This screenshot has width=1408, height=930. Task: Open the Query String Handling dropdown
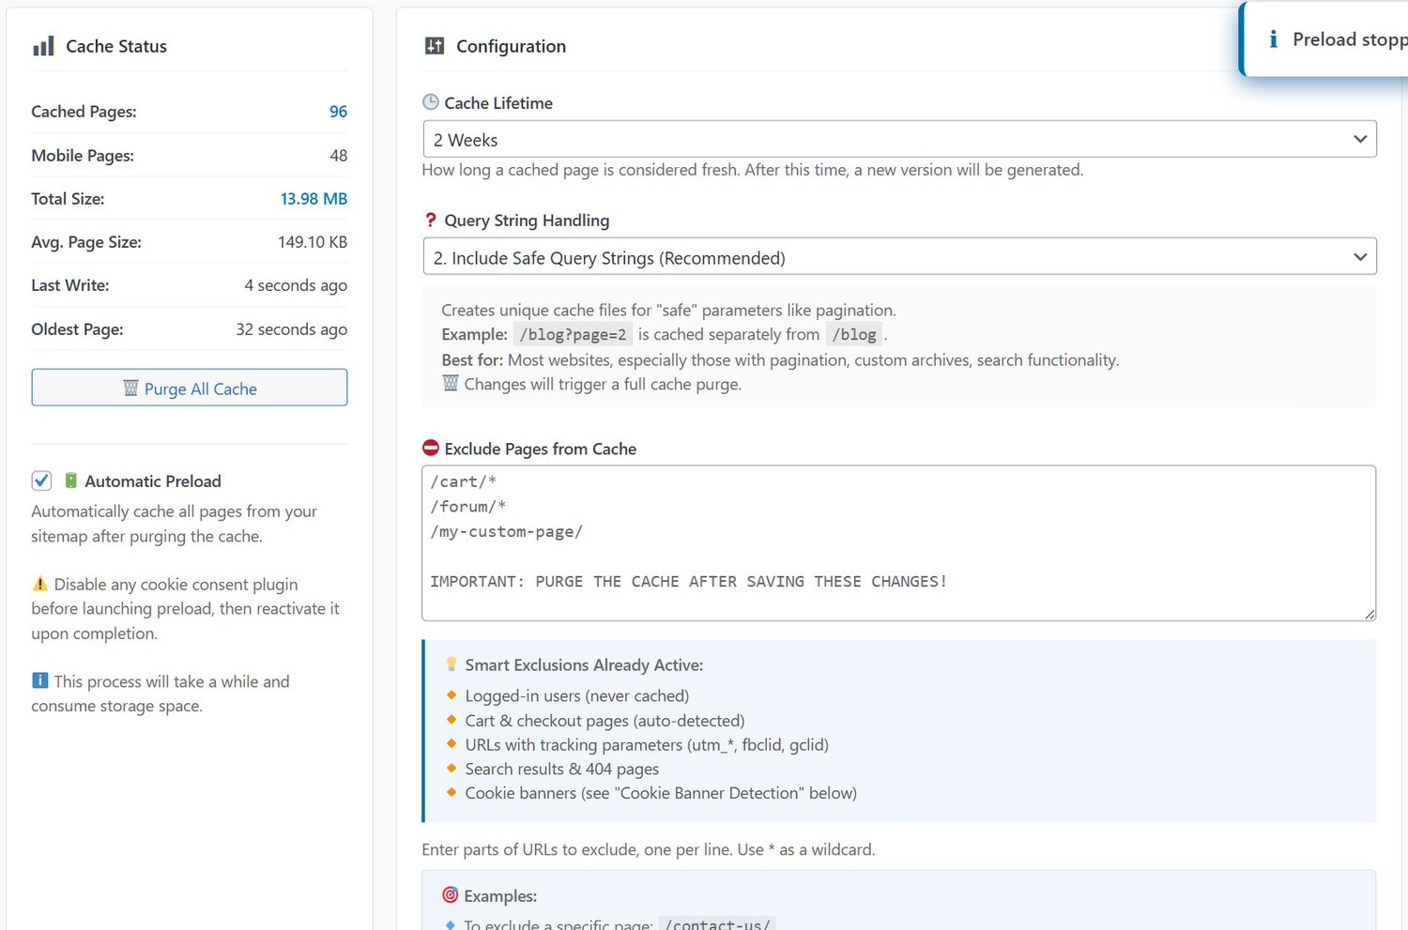pyautogui.click(x=899, y=257)
